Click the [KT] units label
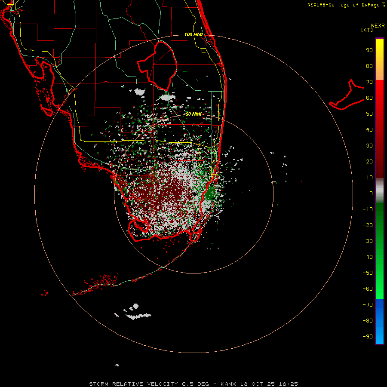 tap(367, 30)
